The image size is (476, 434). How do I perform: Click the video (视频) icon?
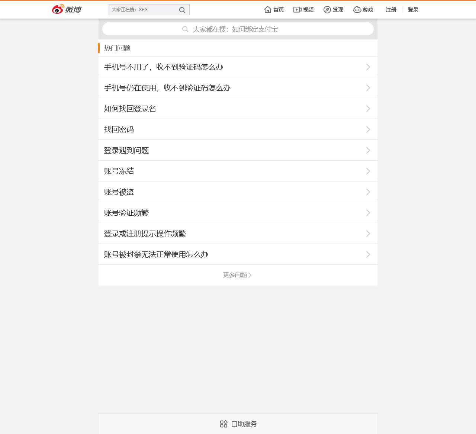coord(297,10)
